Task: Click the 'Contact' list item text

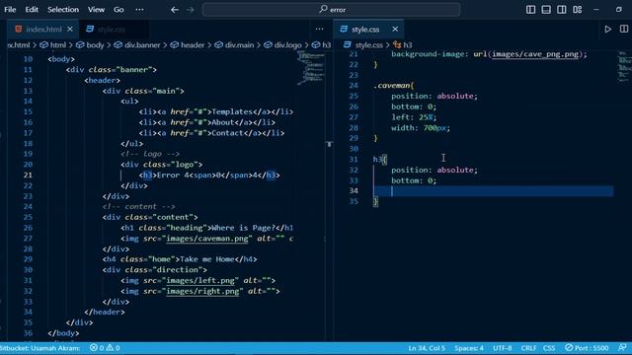Action: coord(227,133)
